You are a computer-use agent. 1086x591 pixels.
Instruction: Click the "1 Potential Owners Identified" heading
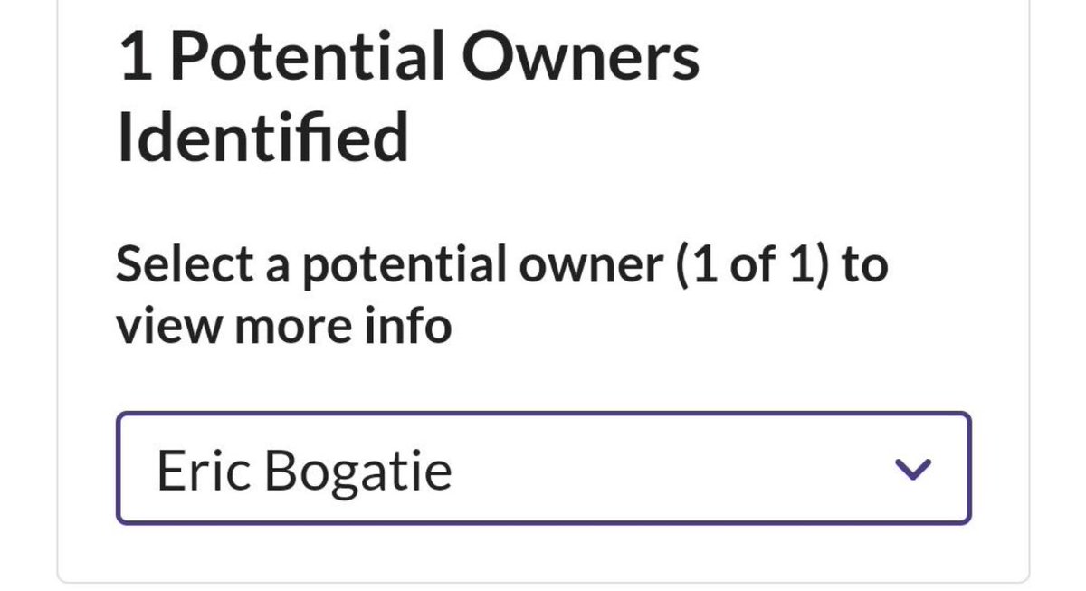409,98
